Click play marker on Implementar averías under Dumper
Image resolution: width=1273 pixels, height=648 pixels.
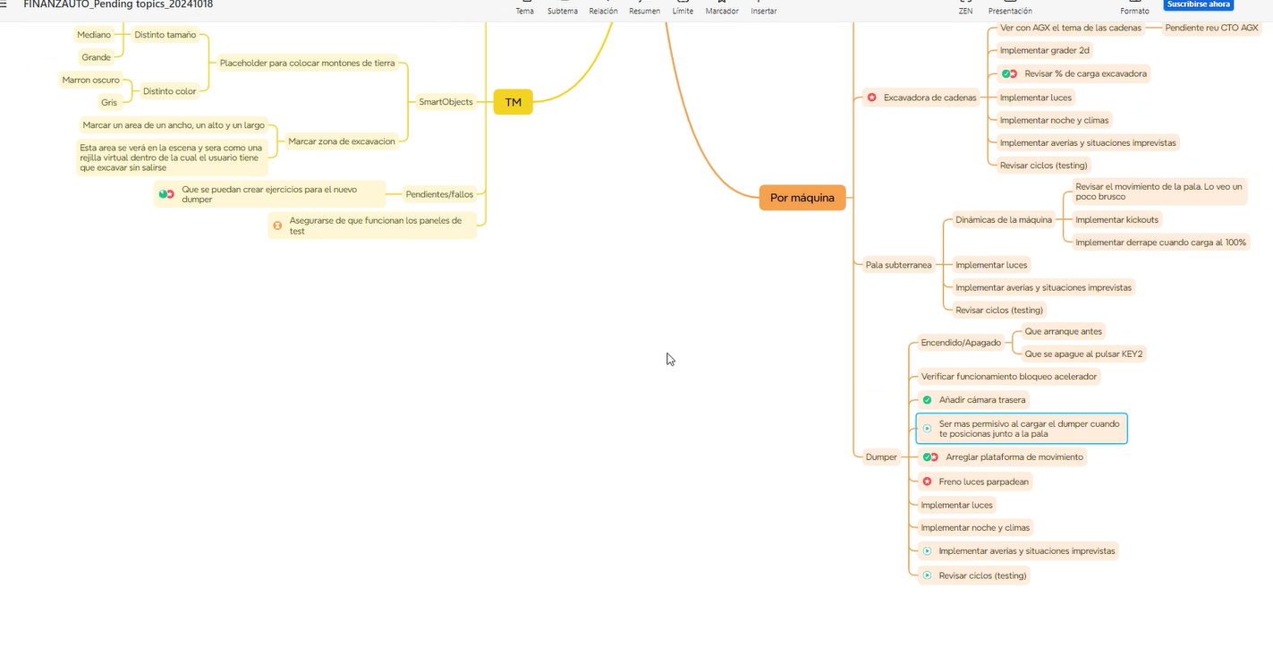click(x=927, y=551)
